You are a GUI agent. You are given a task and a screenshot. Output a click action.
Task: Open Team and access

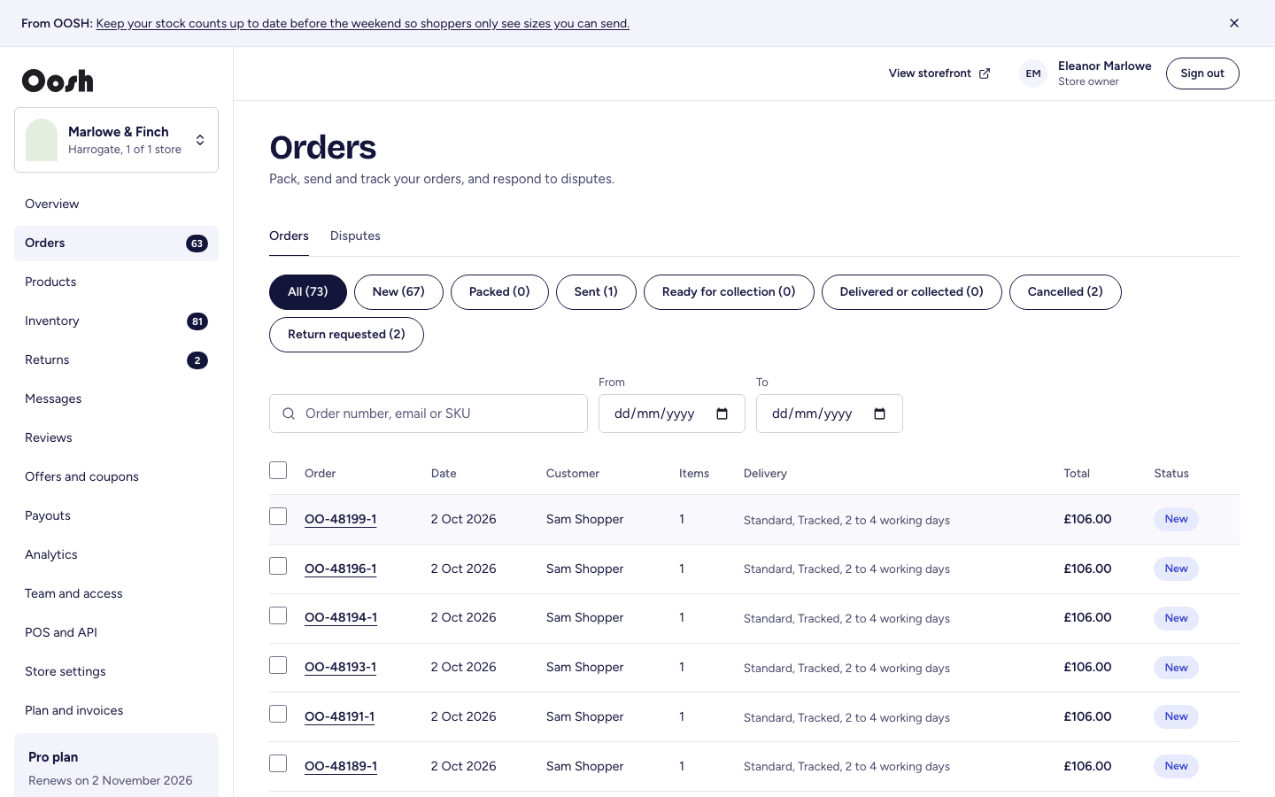click(x=116, y=593)
